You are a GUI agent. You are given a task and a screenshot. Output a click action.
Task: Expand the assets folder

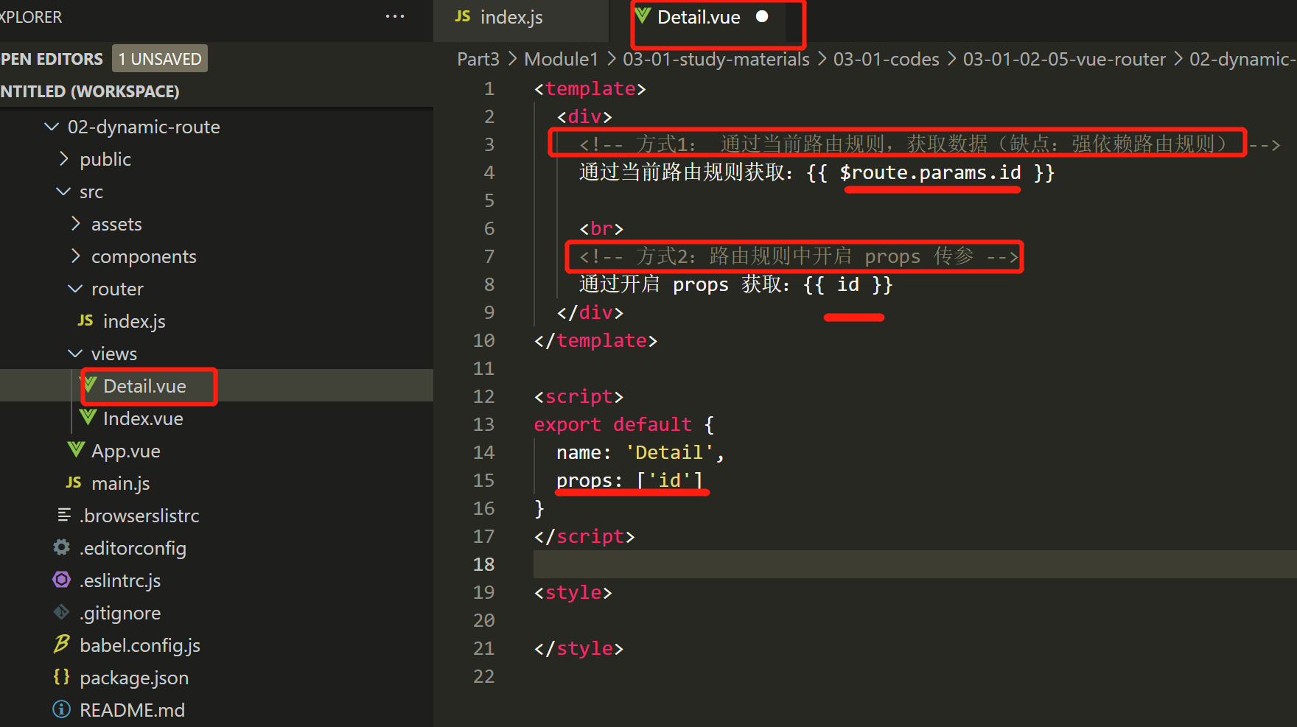tap(75, 224)
